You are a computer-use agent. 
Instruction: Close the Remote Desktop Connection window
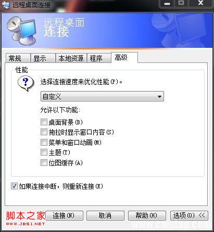point(200,4)
